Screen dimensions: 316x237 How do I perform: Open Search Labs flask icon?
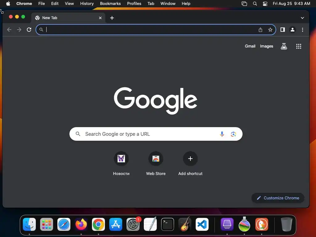[x=284, y=46]
